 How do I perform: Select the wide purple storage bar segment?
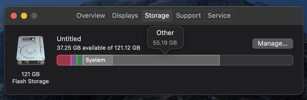(x=74, y=60)
